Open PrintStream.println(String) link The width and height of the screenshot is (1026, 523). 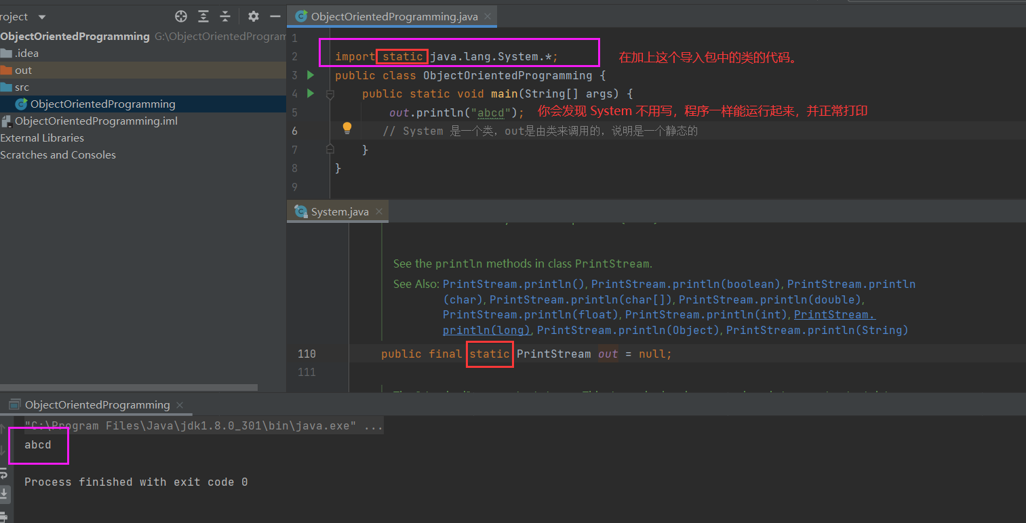pos(817,331)
